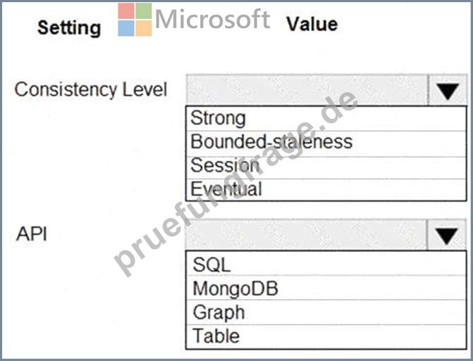The height and width of the screenshot is (361, 473).
Task: Select Strong consistency option
Action: click(x=326, y=119)
